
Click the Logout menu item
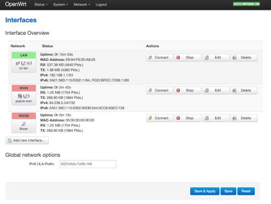pyautogui.click(x=101, y=4)
